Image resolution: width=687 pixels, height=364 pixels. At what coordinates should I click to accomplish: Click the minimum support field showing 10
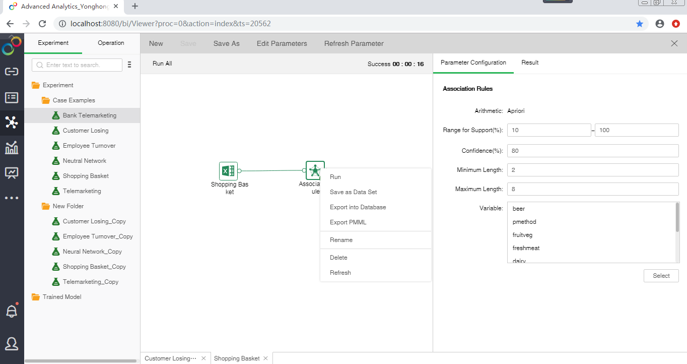549,130
